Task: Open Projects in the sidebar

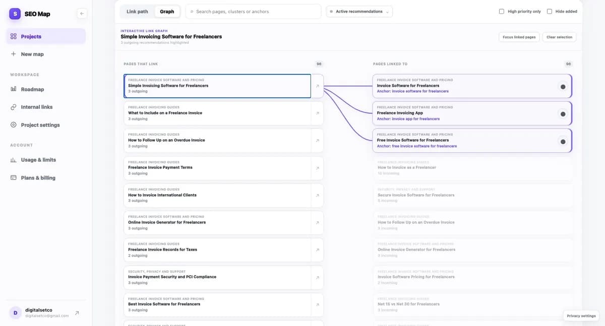Action: point(46,36)
